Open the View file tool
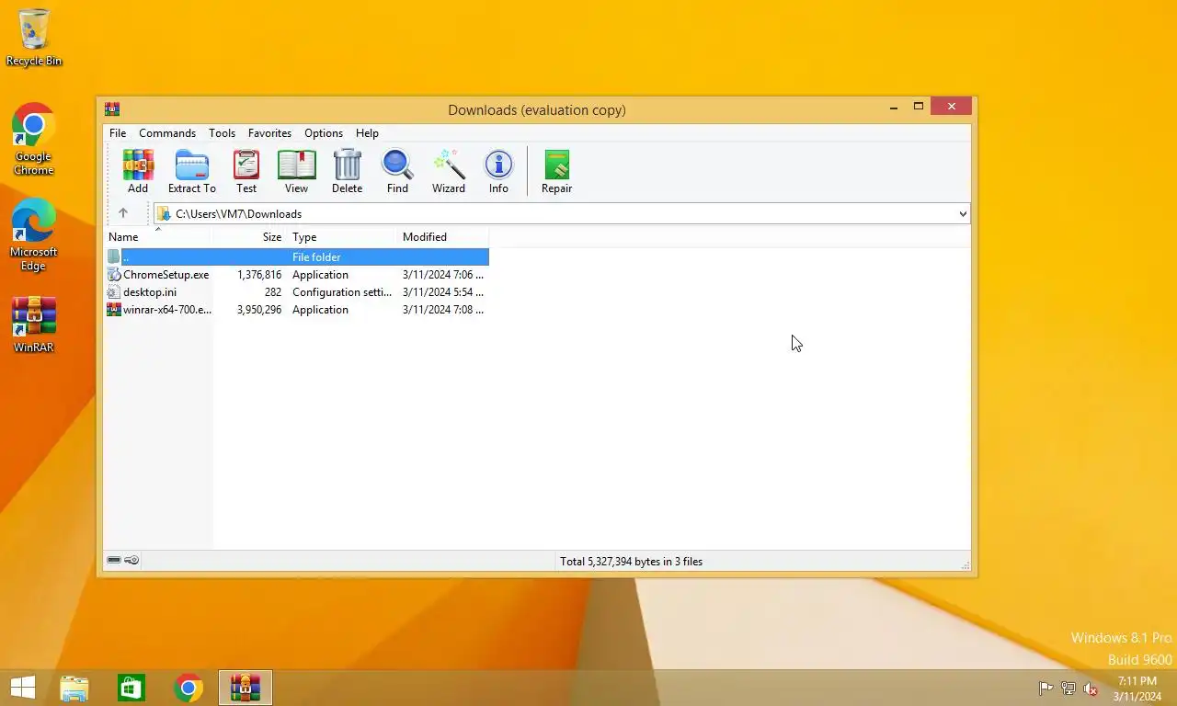Viewport: 1177px width, 706px height. pos(296,172)
